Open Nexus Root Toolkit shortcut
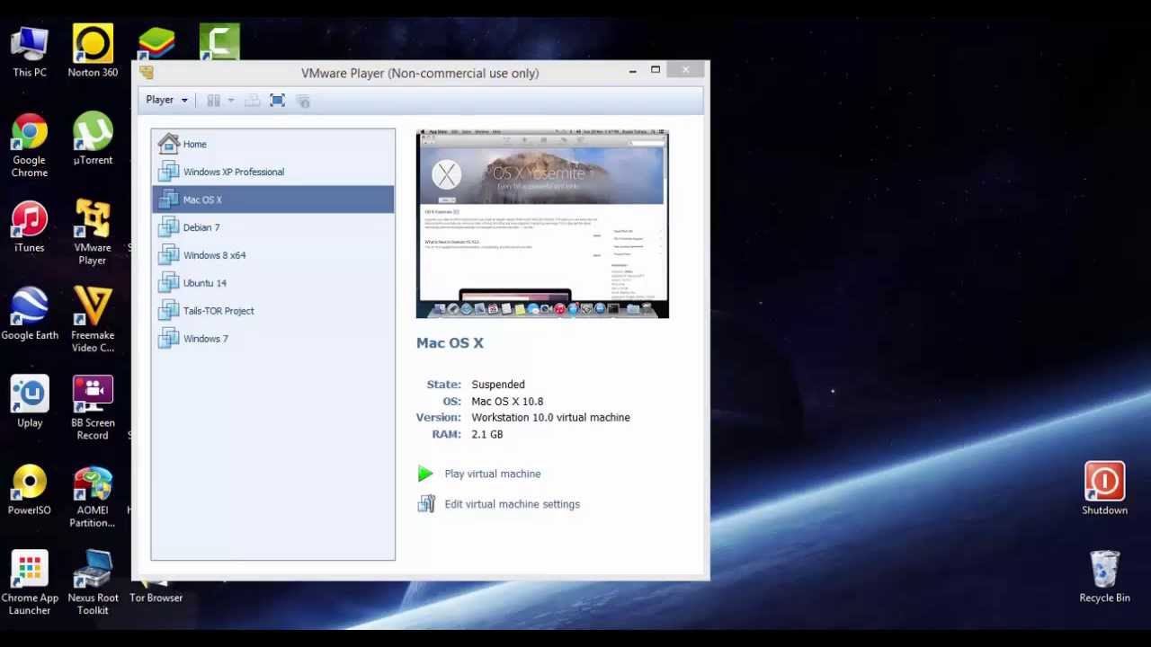 click(x=93, y=583)
